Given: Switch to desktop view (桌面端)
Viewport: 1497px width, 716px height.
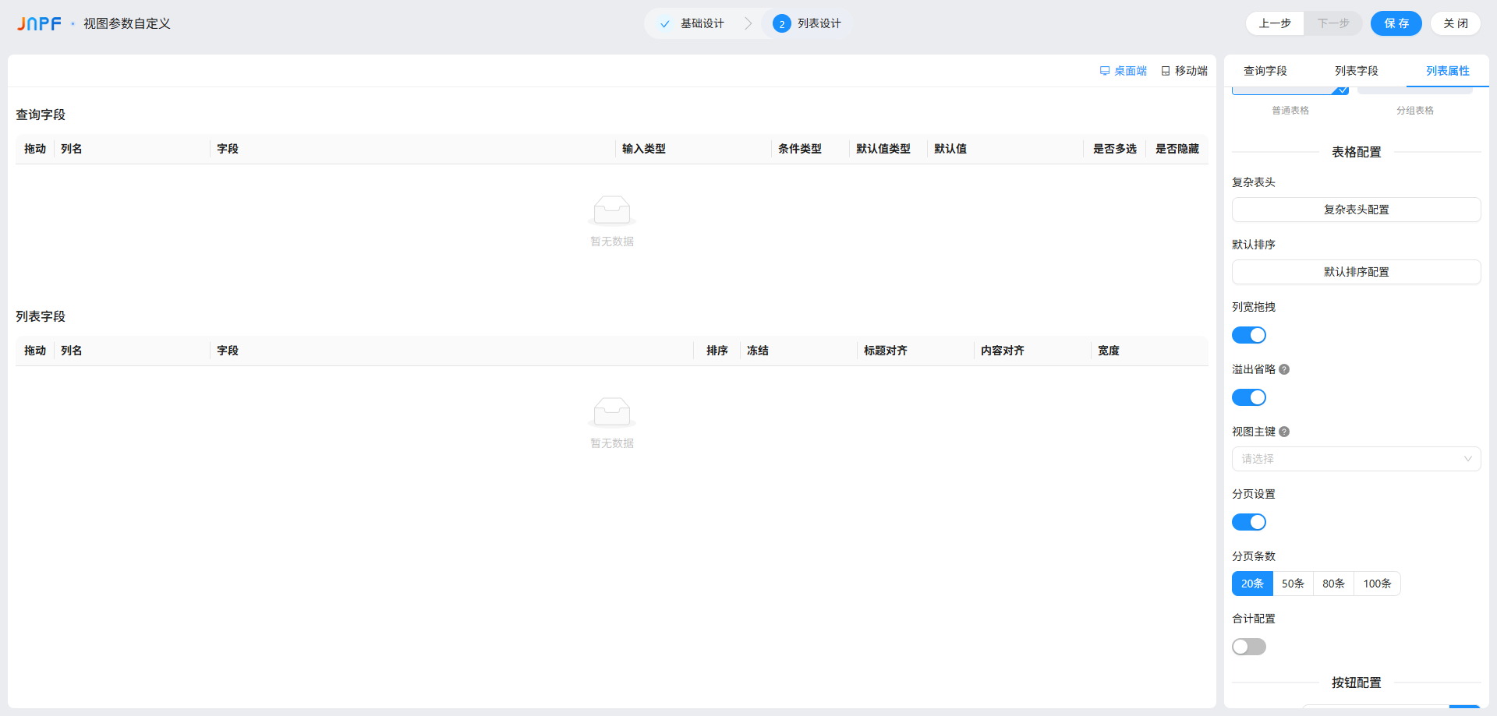Looking at the screenshot, I should click(1123, 71).
